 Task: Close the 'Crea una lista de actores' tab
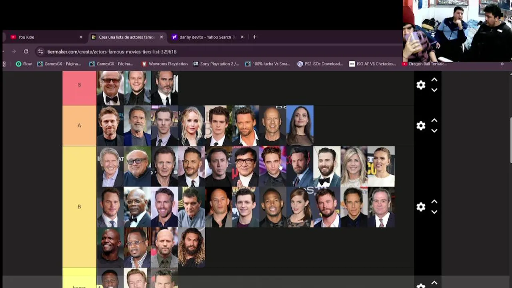pos(162,37)
